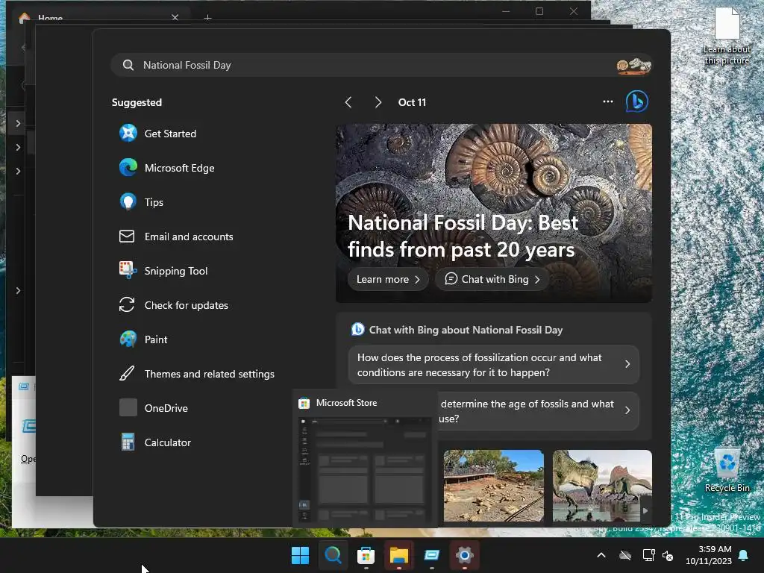Open Recycle Bin on desktop
This screenshot has width=764, height=573.
(727, 470)
